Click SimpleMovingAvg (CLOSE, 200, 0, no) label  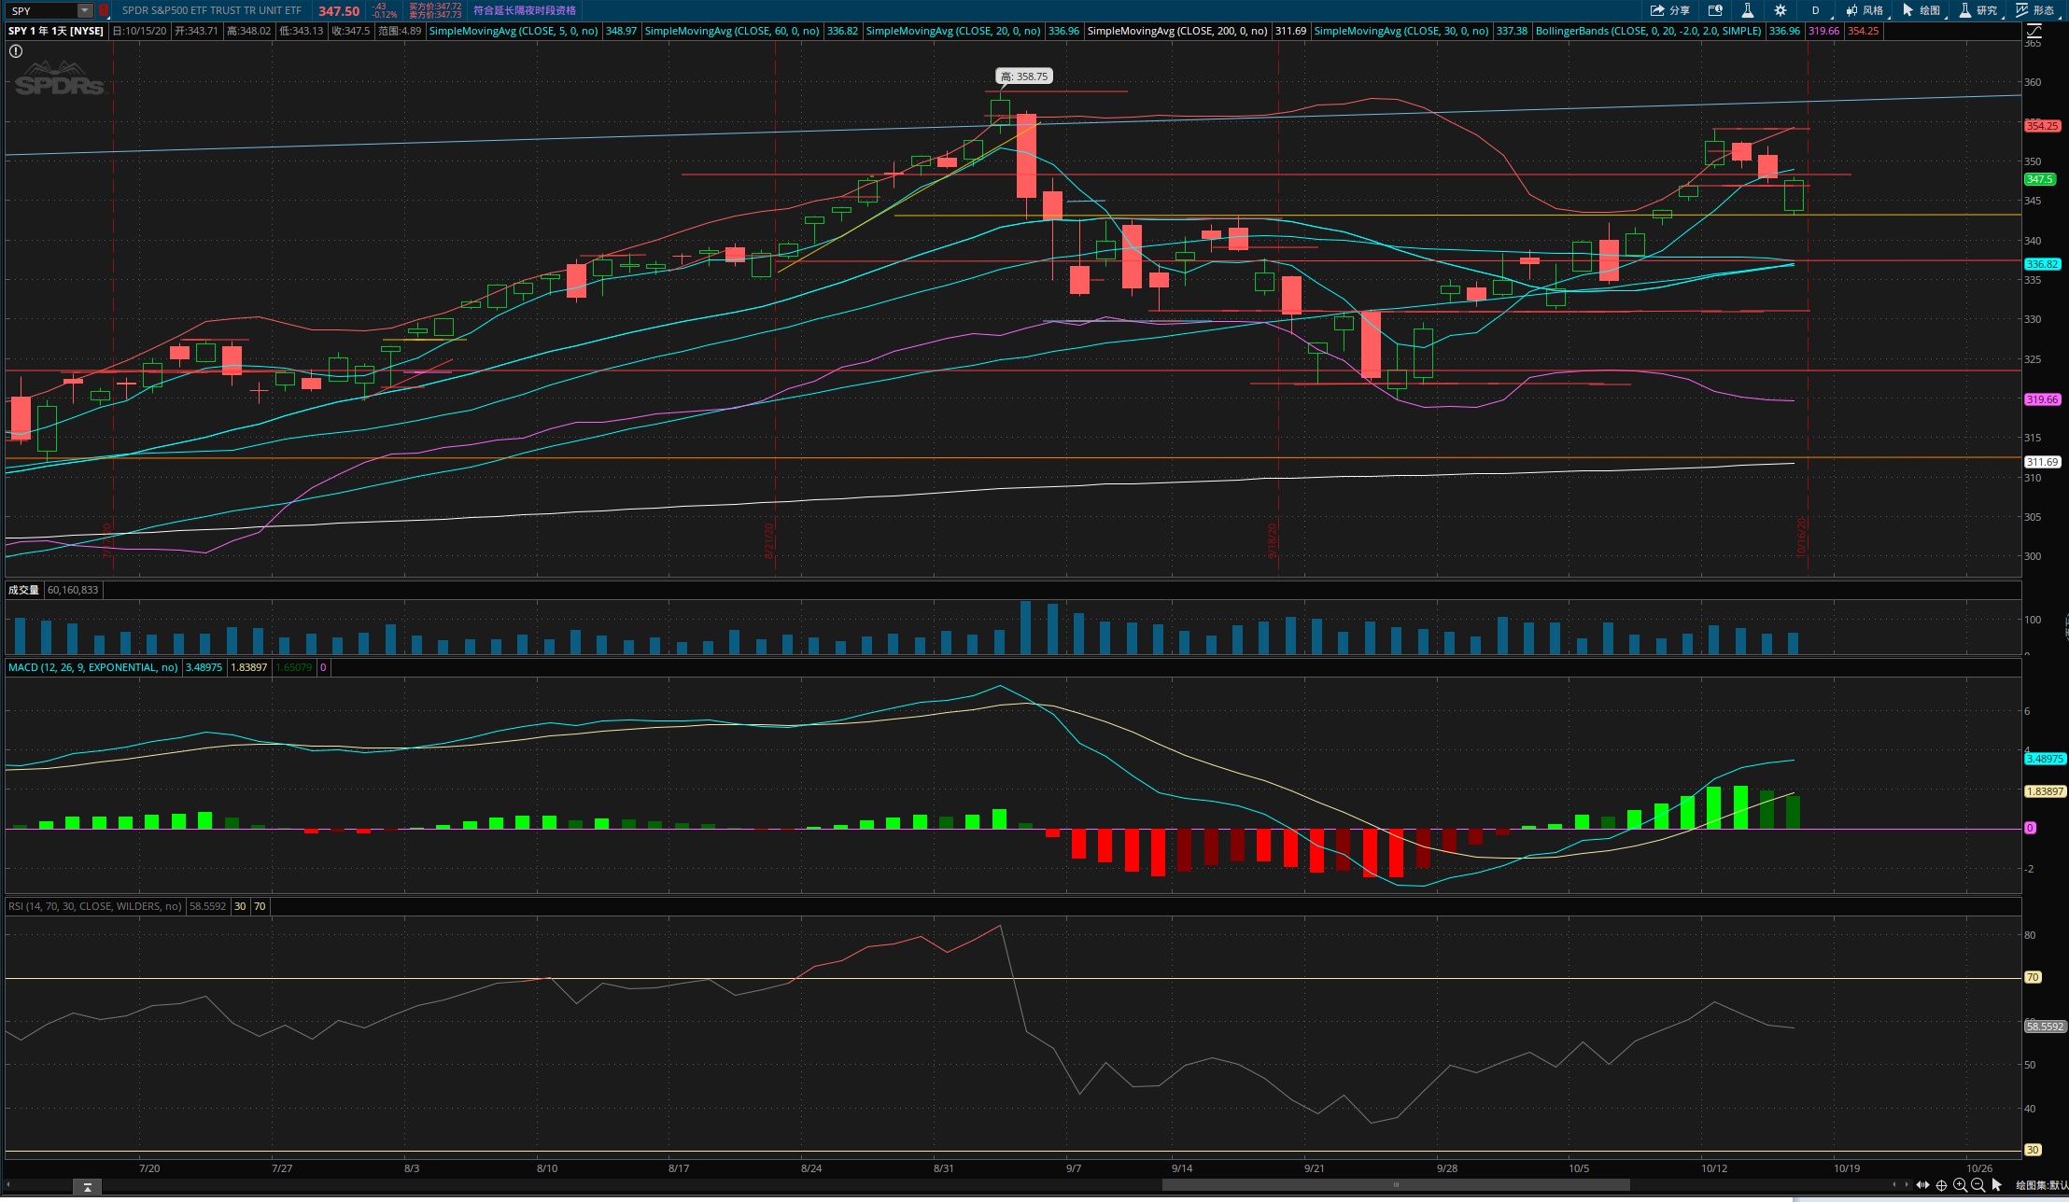1177,31
